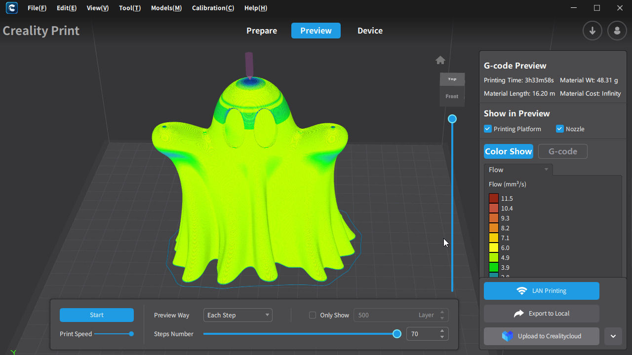Screen dimensions: 632x355
Task: Click the Steps Number value field
Action: click(x=421, y=334)
